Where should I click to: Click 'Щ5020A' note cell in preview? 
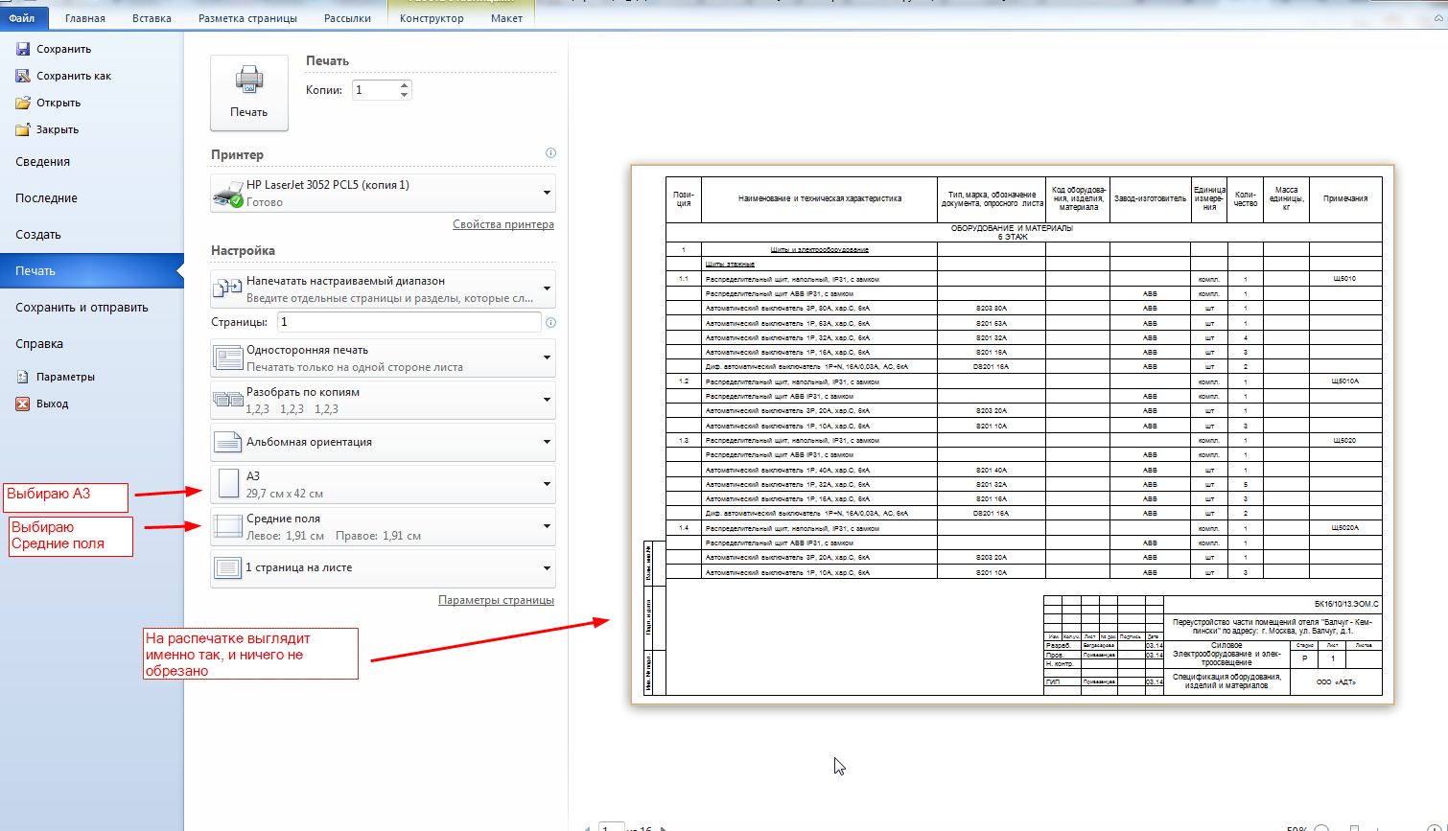[x=1344, y=527]
